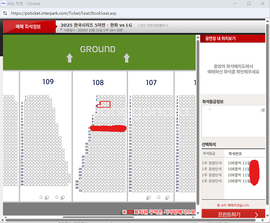The image size is (270, 223).
Task: Select rightmost wheelchair seat icon below block 109
Action: pyautogui.click(x=62, y=198)
